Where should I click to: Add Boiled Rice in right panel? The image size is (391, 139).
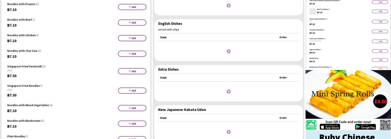tap(380, 60)
